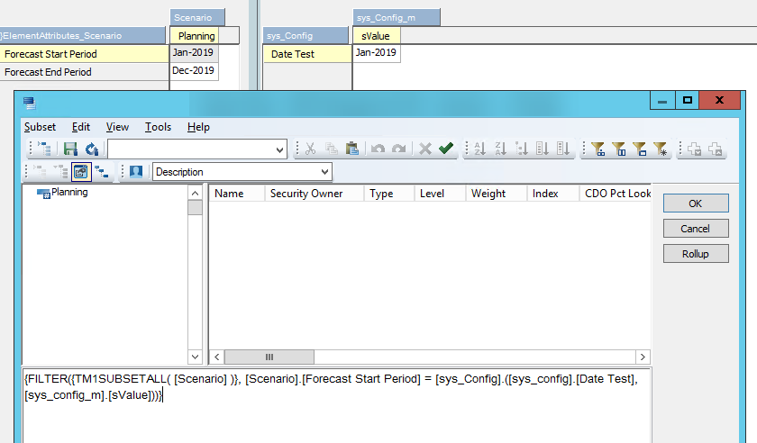The image size is (757, 443).
Task: Save the subset with the floppy icon
Action: 70,149
